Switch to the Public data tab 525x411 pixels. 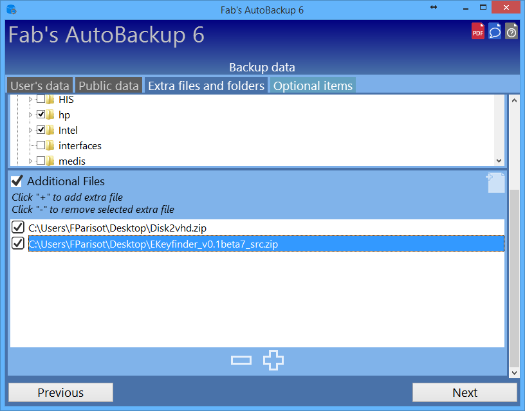(x=109, y=86)
